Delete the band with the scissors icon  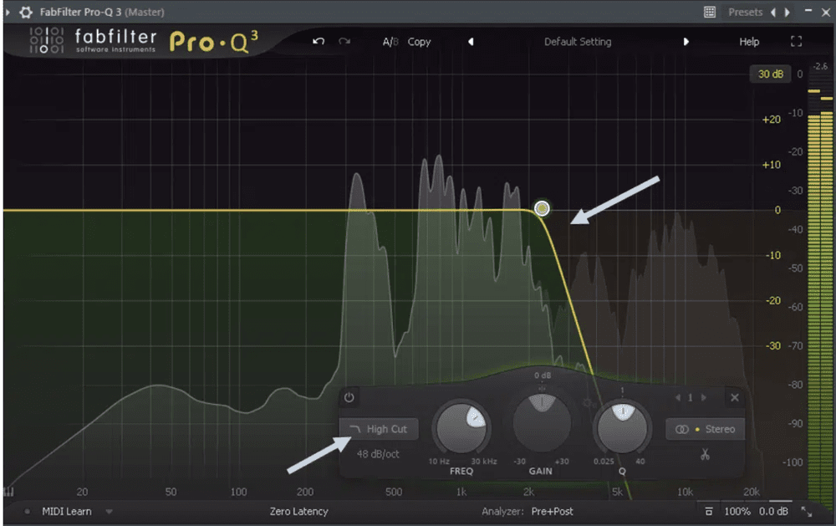tap(705, 452)
